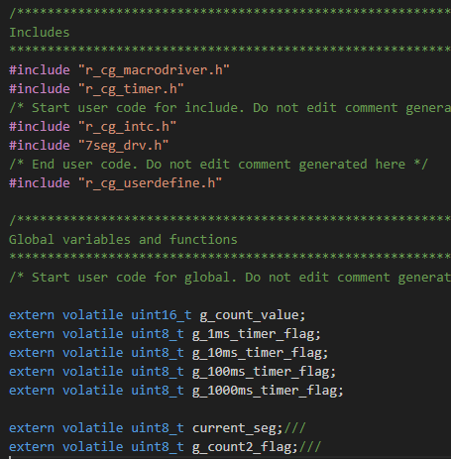Click the r_cg_macrodriver.h include string
This screenshot has width=451, height=459.
(x=154, y=70)
